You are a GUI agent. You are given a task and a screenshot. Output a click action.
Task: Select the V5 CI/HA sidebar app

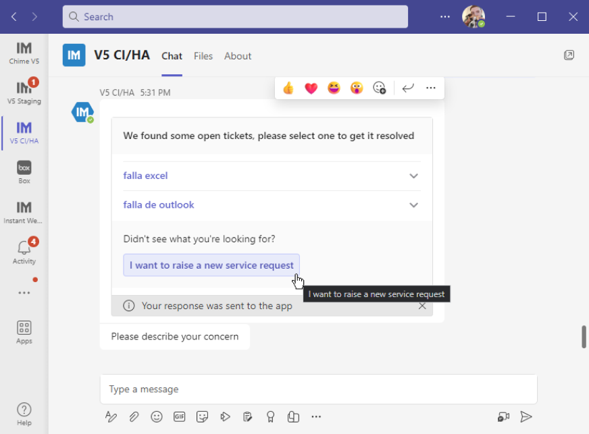[24, 132]
